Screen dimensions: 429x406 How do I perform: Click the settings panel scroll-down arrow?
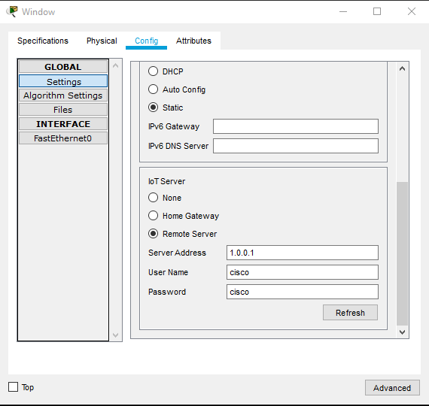402,332
